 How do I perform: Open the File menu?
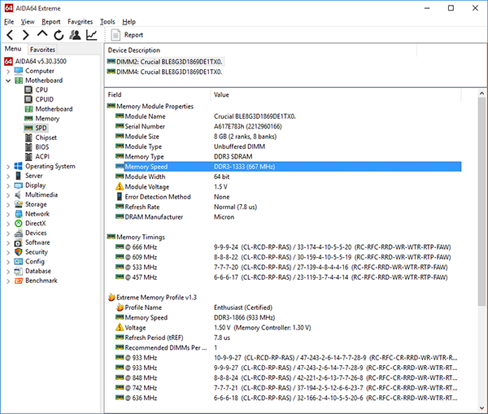[9, 21]
